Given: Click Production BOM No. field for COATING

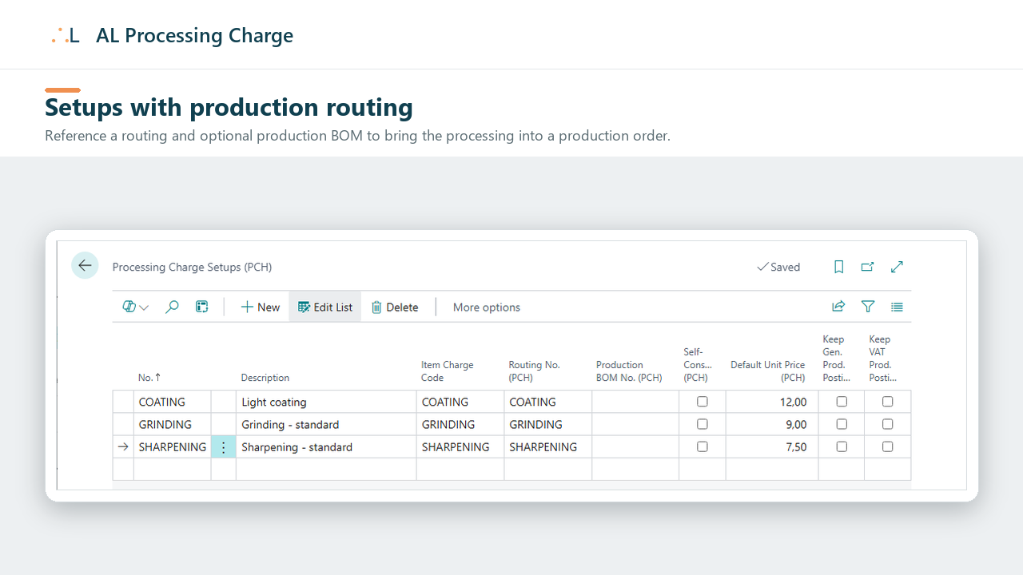Looking at the screenshot, I should [x=635, y=402].
